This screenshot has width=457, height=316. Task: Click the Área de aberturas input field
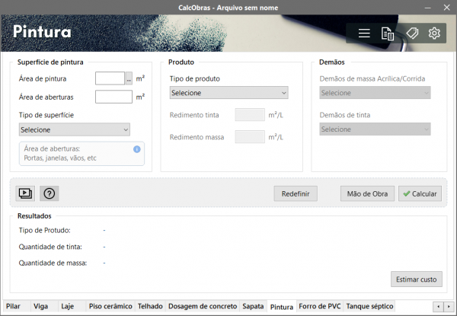tap(113, 97)
